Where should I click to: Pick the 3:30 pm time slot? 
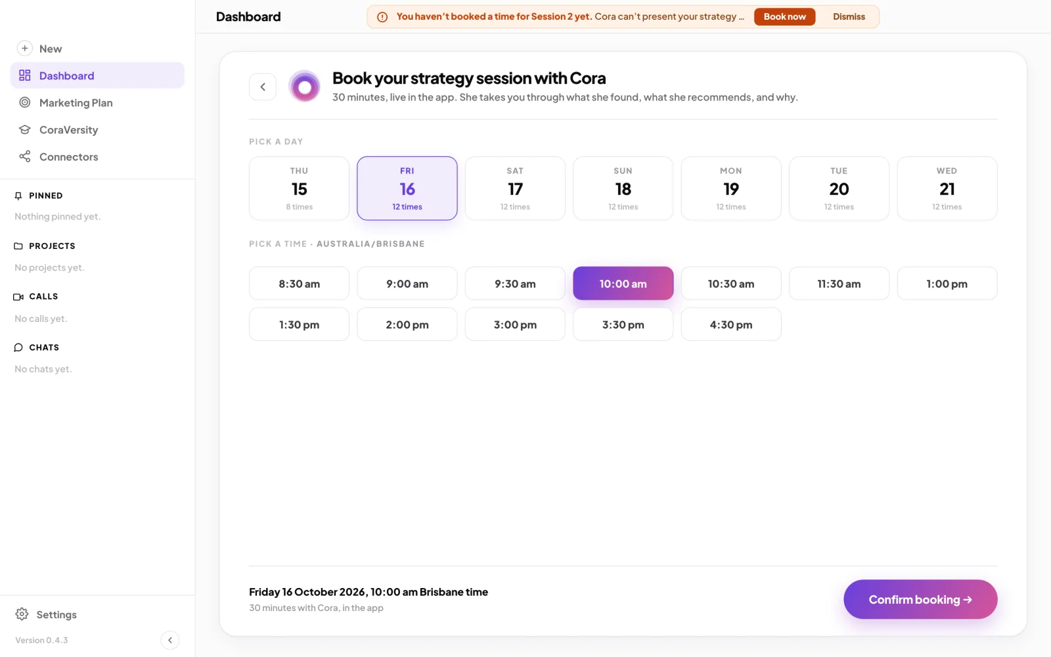click(623, 325)
